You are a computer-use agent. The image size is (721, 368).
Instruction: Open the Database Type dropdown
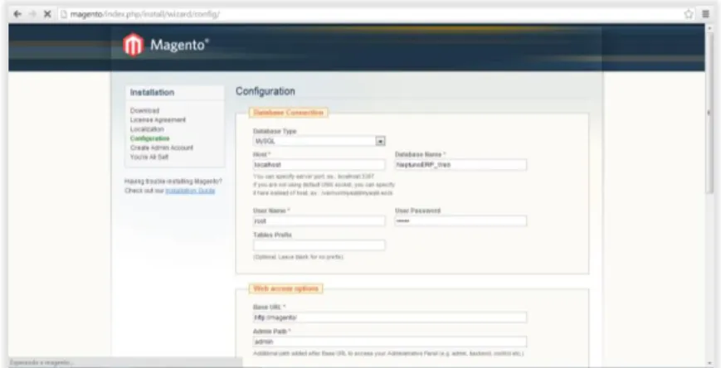pos(319,141)
